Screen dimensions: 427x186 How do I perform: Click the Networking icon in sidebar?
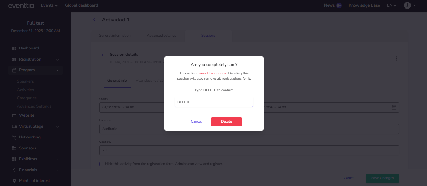[x=14, y=137]
